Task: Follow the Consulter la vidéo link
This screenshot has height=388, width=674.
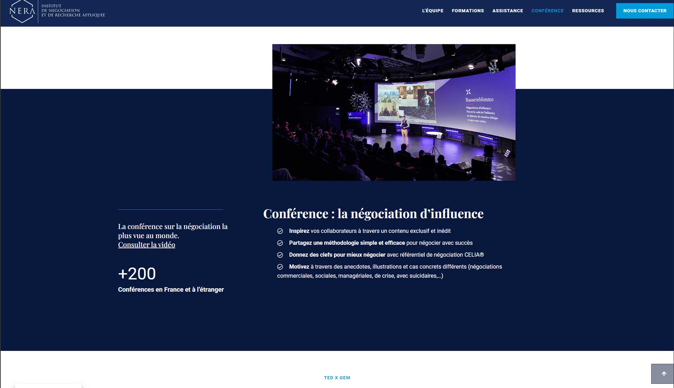Action: 146,245
